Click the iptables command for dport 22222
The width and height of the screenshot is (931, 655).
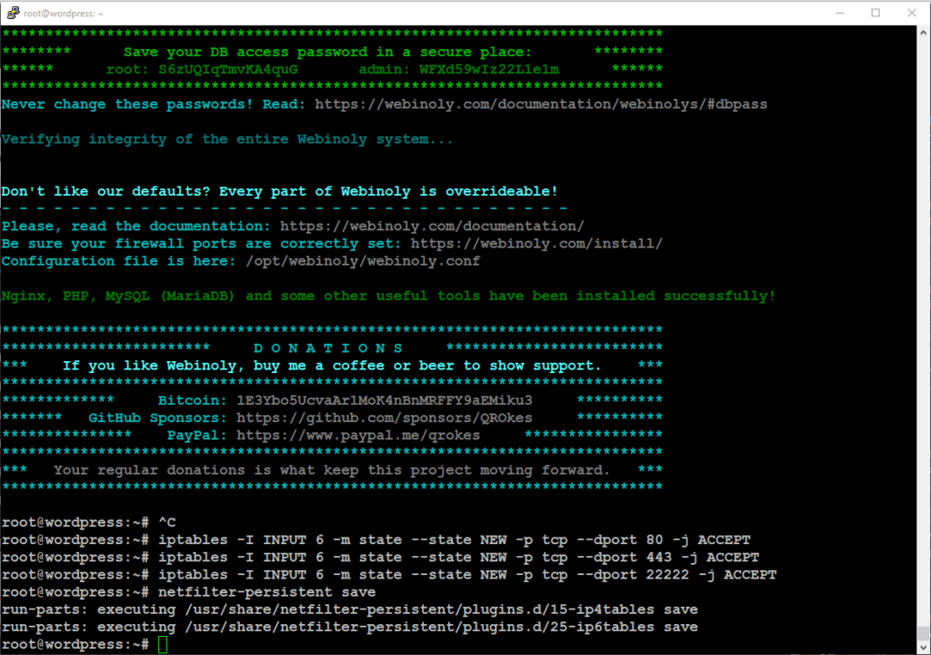467,575
